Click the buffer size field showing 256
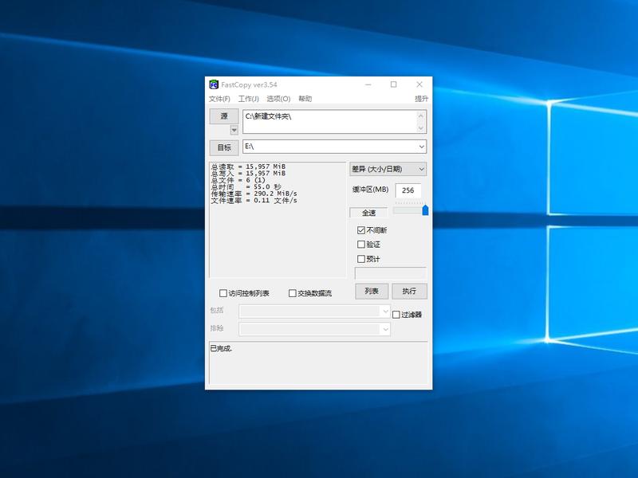Image resolution: width=638 pixels, height=478 pixels. 408,190
